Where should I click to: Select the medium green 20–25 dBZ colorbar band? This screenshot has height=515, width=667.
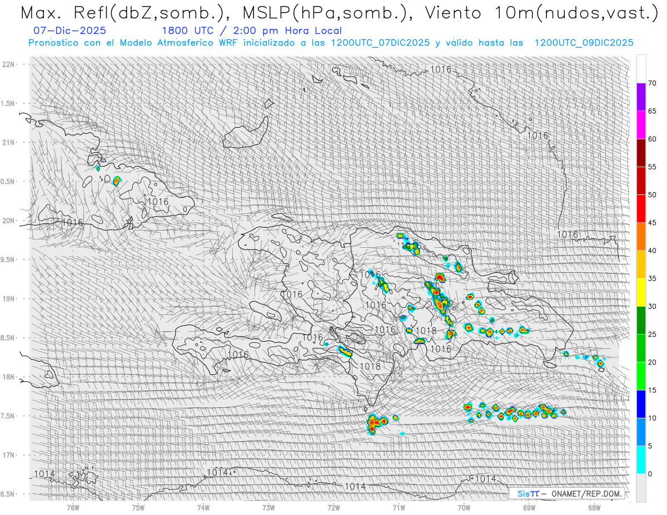[x=641, y=348]
